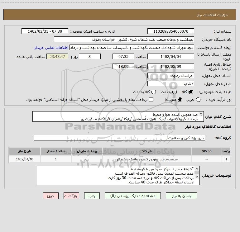Image resolution: width=240 pixels, height=232 pixels.
Task: Click the اطلاعات کالاهای مورد نیاز heading
Action: [x=208, y=127]
